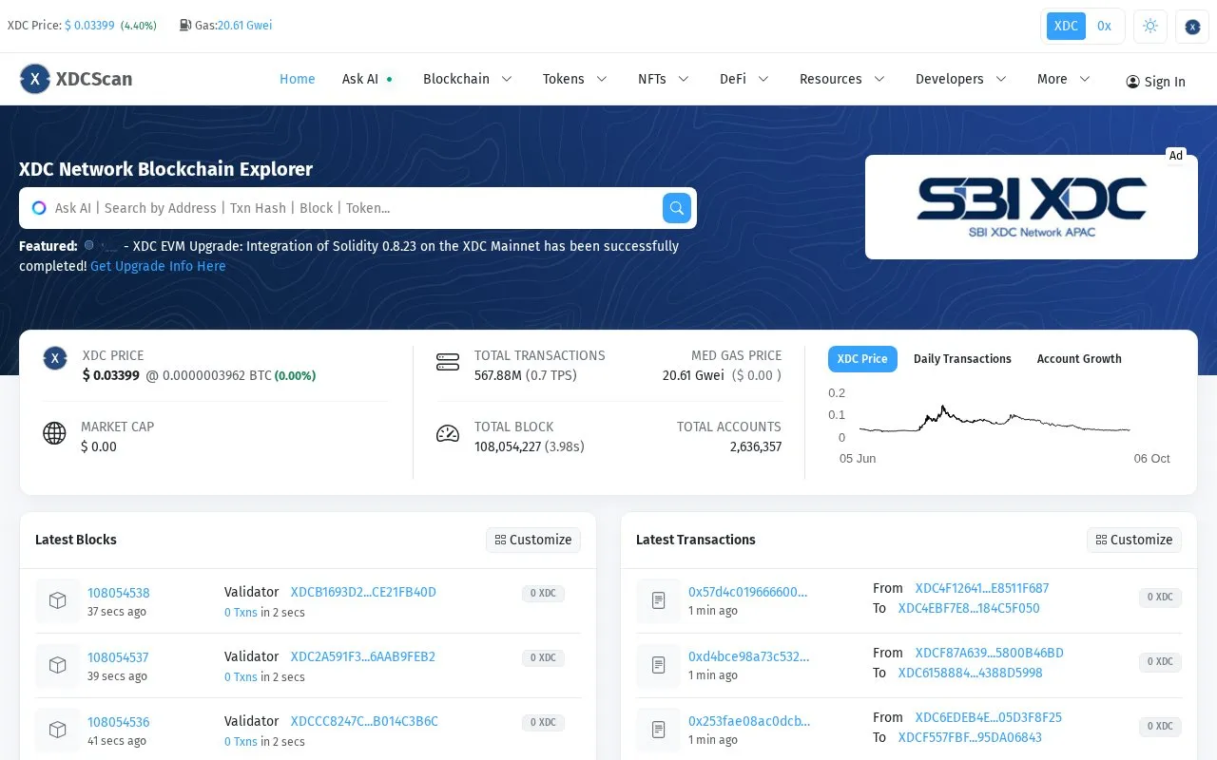Open the Ask AI menu item
The height and width of the screenshot is (760, 1217).
pyautogui.click(x=367, y=79)
